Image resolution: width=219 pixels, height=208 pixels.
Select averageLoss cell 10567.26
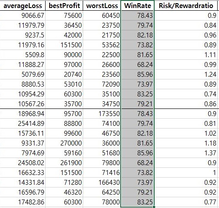click(23, 104)
